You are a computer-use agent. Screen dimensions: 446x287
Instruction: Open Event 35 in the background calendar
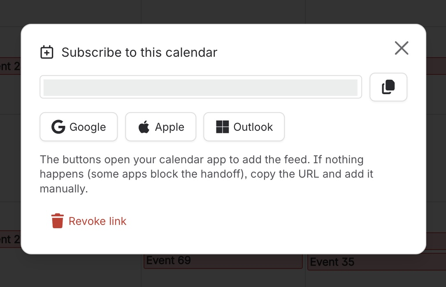click(x=376, y=262)
